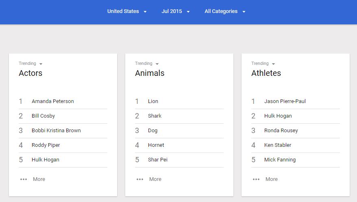The width and height of the screenshot is (357, 202).
Task: Open the United States country dropdown
Action: (x=127, y=11)
